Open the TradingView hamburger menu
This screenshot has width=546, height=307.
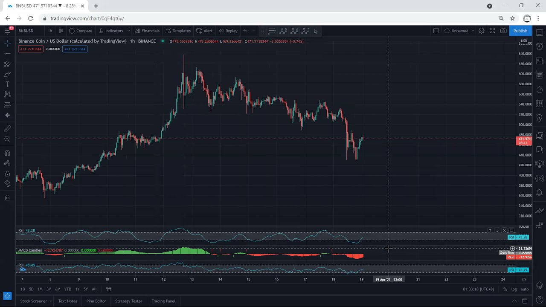click(x=7, y=31)
